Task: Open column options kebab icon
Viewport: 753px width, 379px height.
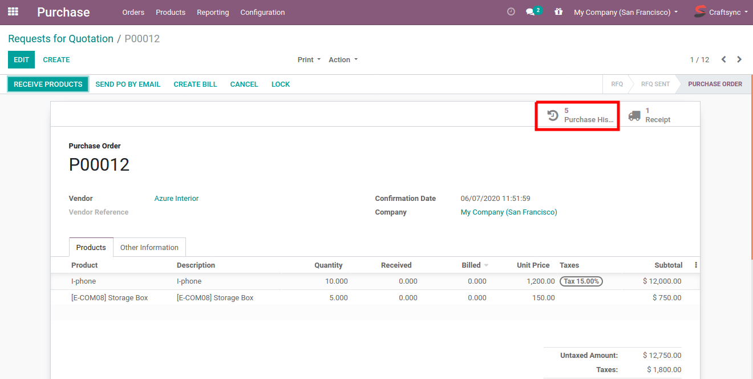Action: [695, 265]
